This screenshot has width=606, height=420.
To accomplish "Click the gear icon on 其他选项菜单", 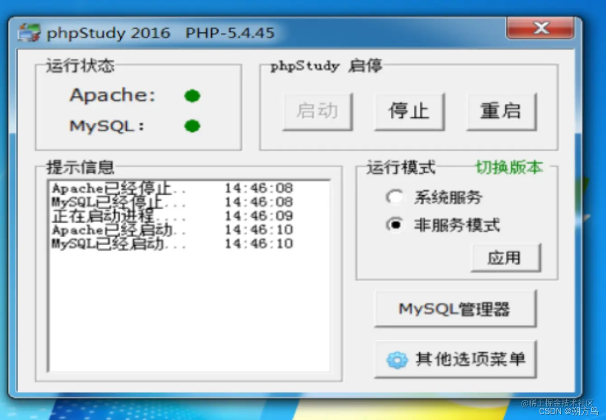I will coord(397,360).
